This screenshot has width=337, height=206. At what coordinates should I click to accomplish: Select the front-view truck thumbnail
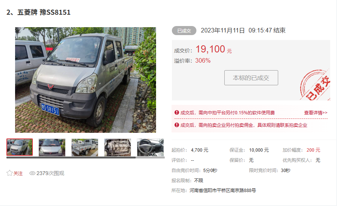pyautogui.click(x=52, y=147)
